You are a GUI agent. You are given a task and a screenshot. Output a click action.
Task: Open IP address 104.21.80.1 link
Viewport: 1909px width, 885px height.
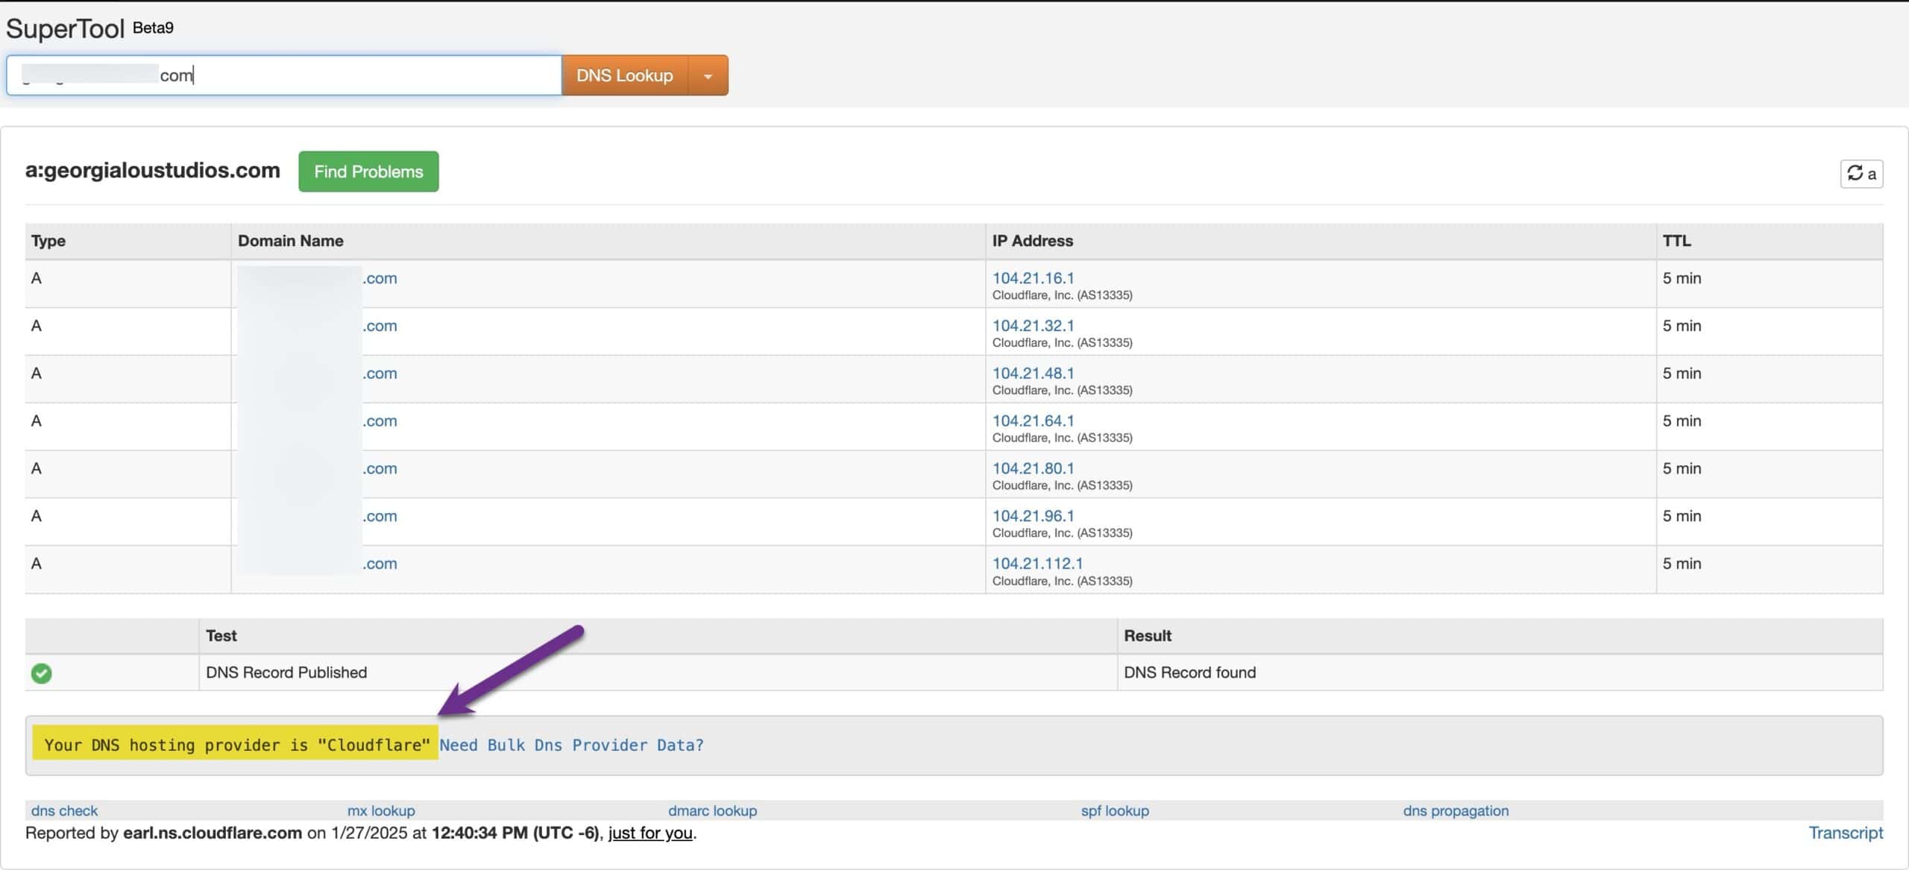pos(1033,469)
